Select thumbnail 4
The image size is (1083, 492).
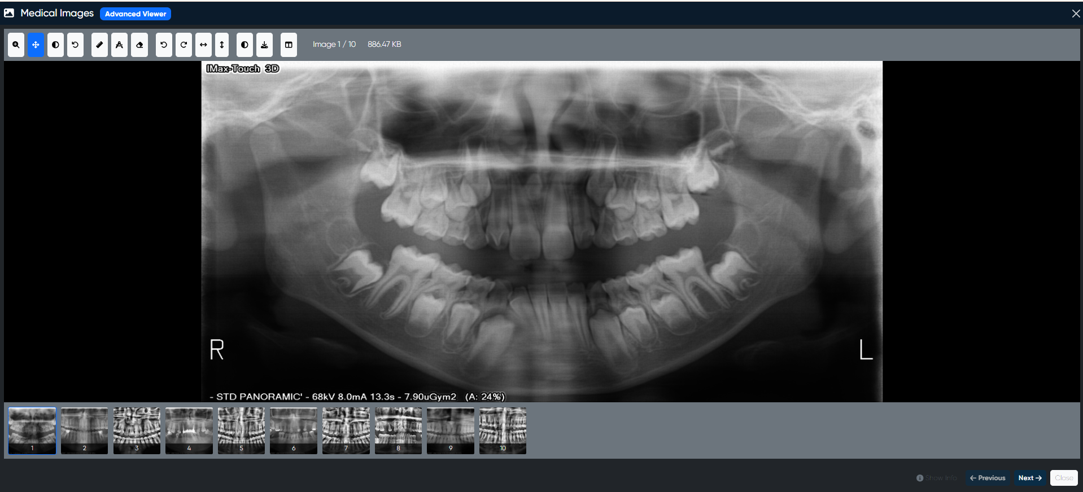pos(189,431)
